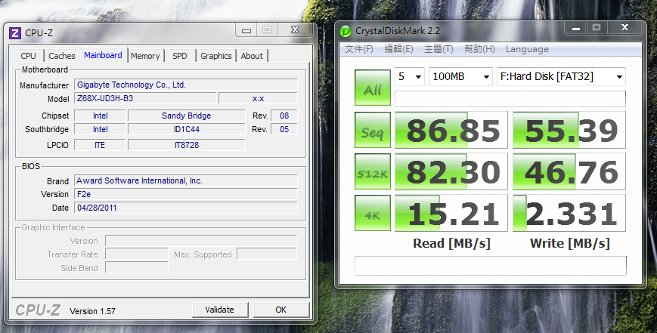The height and width of the screenshot is (333, 657).
Task: Maximize the CrystalDiskMark window
Action: (x=597, y=28)
